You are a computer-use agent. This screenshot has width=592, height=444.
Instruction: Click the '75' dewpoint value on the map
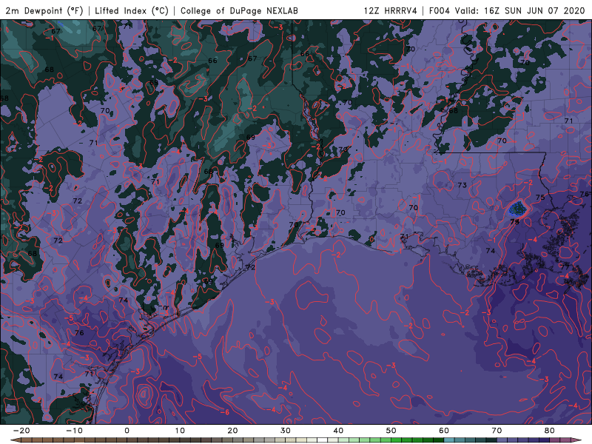pos(540,198)
